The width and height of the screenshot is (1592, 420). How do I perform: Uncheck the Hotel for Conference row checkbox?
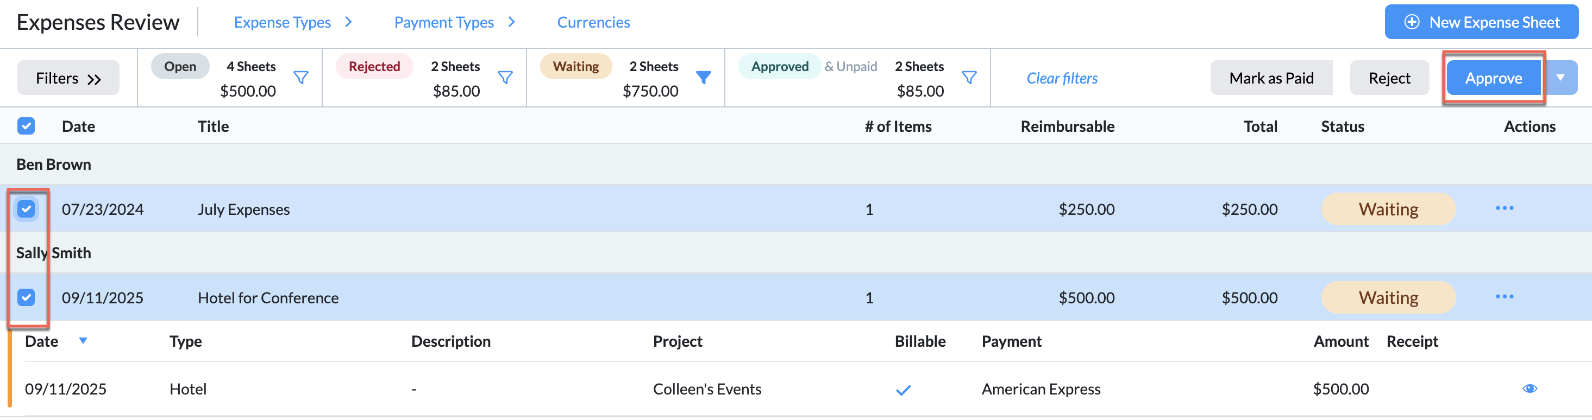tap(26, 297)
